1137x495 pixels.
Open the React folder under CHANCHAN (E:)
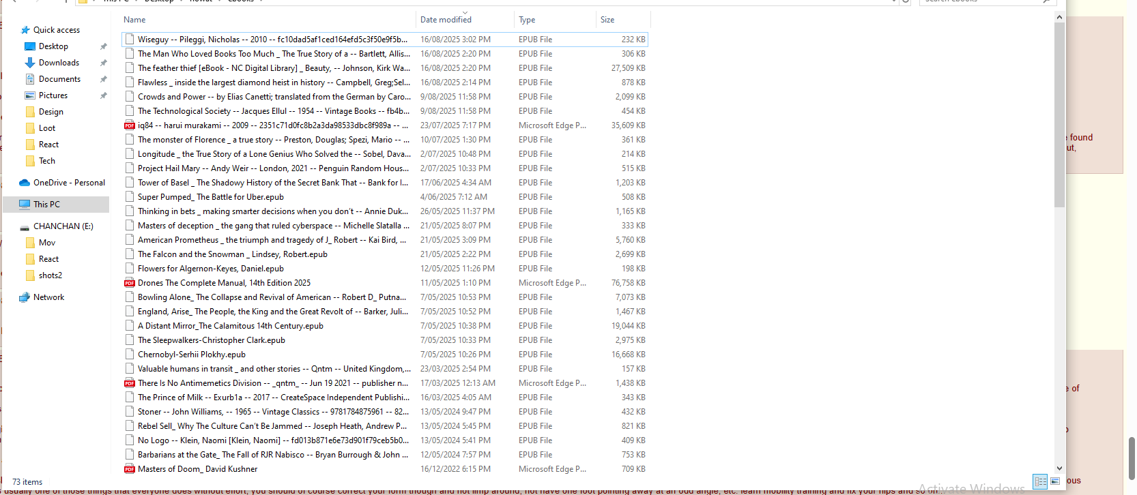(x=48, y=259)
